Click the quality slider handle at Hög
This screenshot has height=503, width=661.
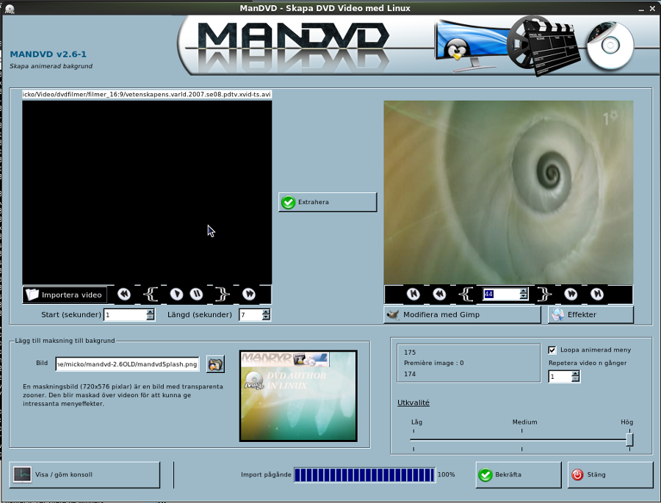[x=629, y=440]
